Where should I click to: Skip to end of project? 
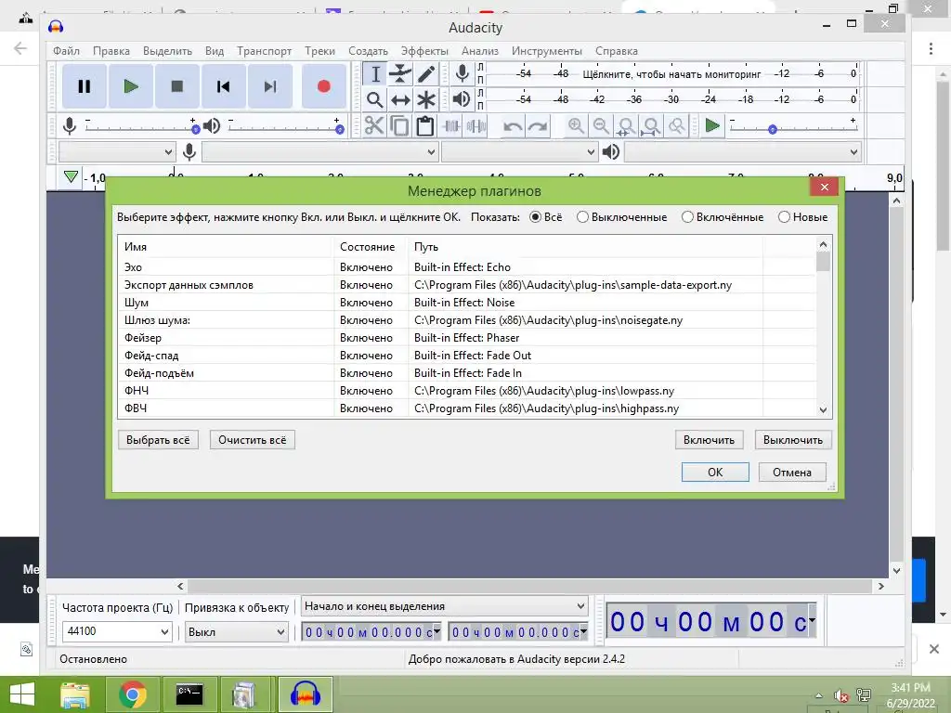(270, 86)
